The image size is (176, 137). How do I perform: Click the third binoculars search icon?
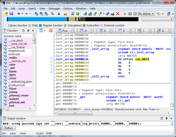click(x=46, y=14)
